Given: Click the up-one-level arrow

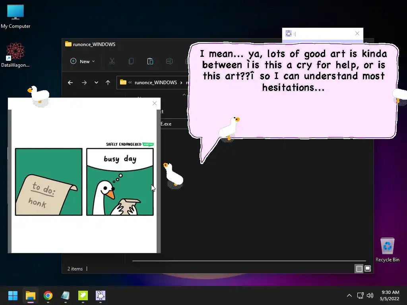Looking at the screenshot, I should 108,83.
